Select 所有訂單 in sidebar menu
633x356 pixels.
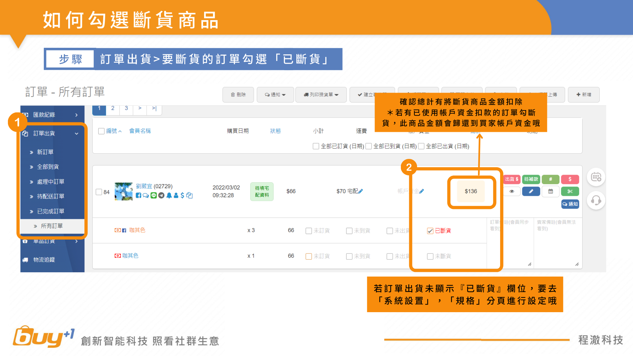52,226
